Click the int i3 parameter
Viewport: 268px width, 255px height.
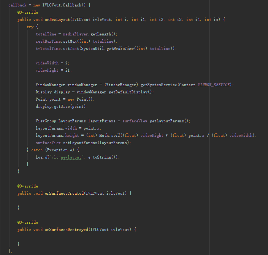tap(175, 20)
